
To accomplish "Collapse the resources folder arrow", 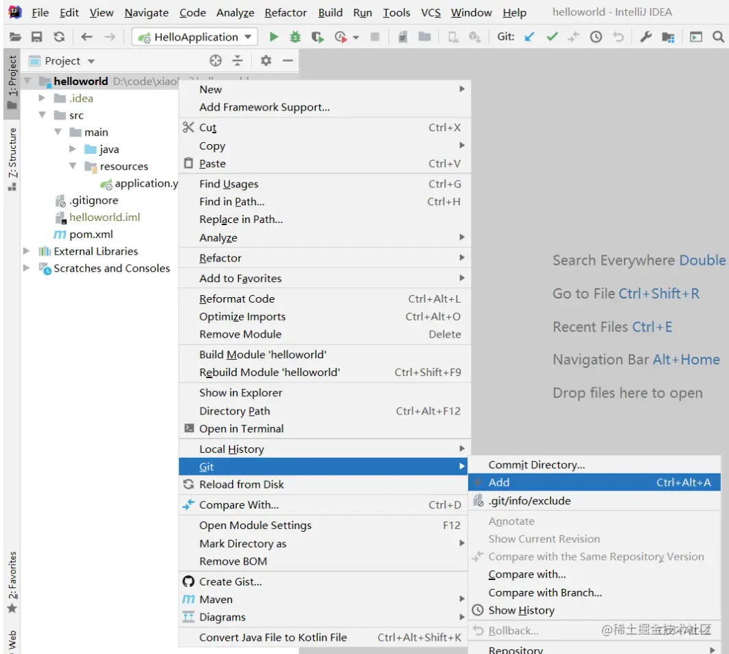I will click(73, 166).
